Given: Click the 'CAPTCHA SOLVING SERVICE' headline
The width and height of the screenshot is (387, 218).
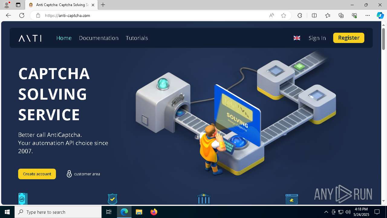Looking at the screenshot, I should [x=54, y=94].
